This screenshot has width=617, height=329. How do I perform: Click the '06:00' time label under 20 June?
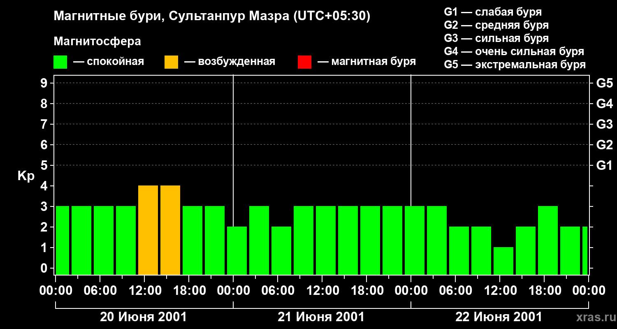(x=100, y=290)
